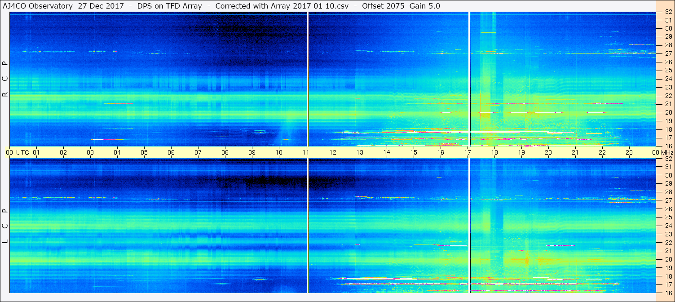Screen dimensions: 675x302
Task: Select hour 11 on the UTC time axis
Action: [306, 152]
